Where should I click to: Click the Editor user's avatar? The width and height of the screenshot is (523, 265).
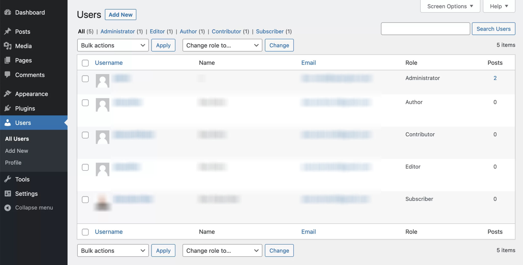coord(102,169)
